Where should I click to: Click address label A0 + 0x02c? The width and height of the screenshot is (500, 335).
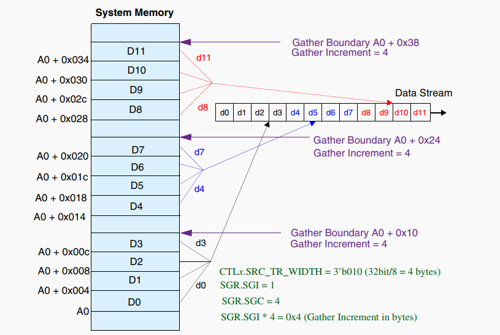pos(61,99)
